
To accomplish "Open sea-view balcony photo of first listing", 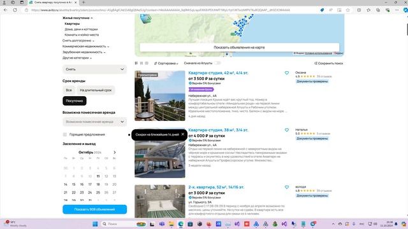I will pos(160,96).
